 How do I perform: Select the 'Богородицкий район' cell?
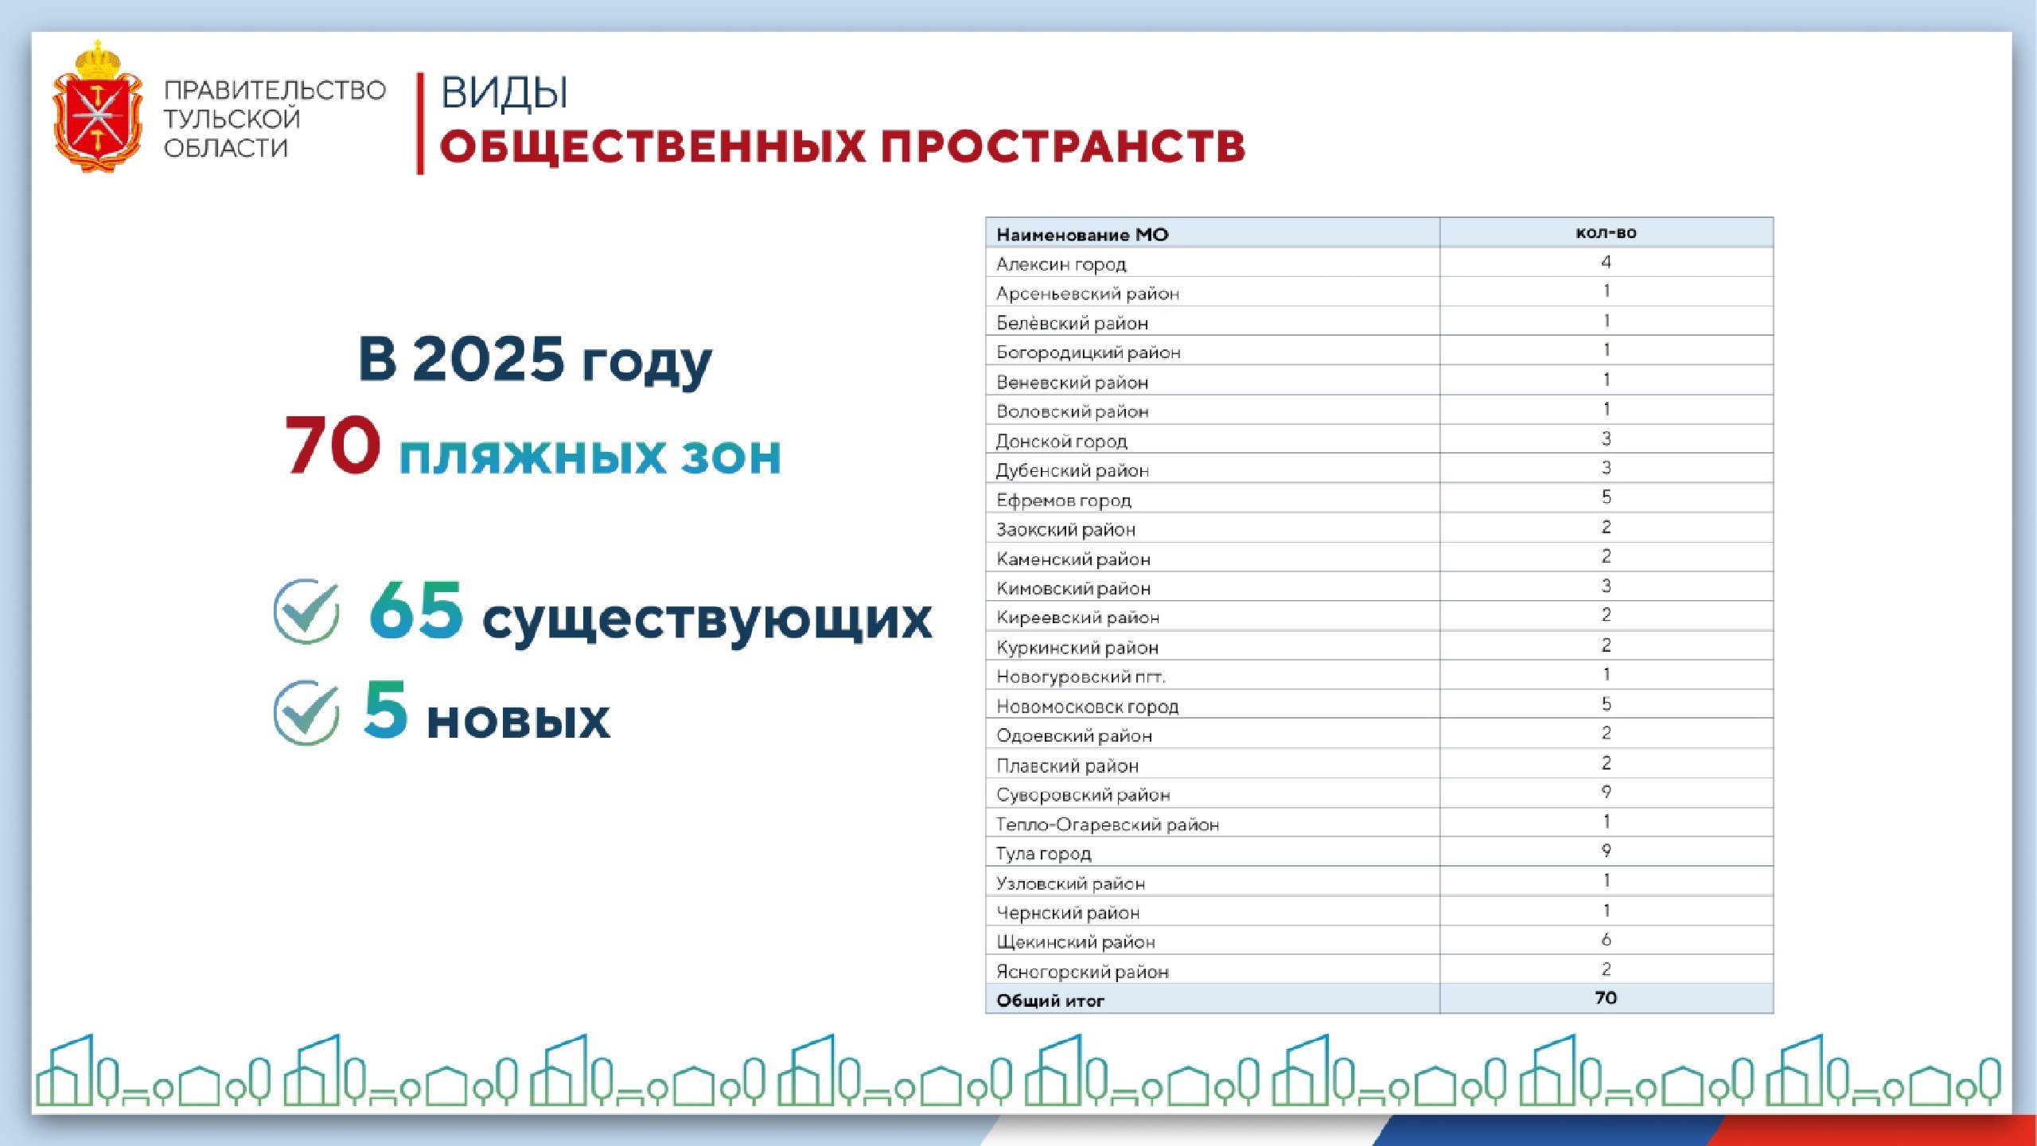(x=1213, y=351)
